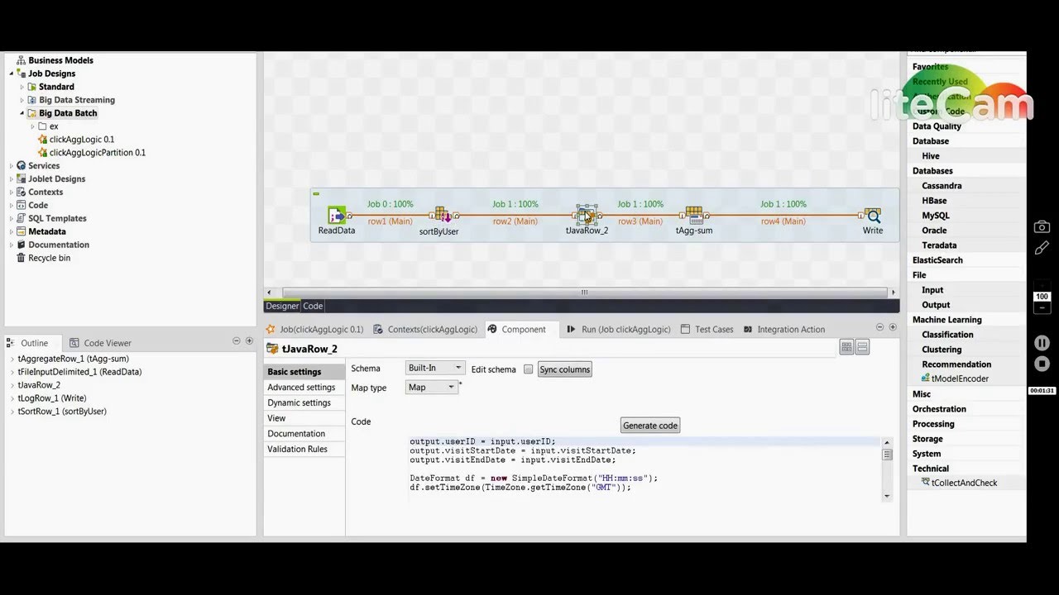Switch component layout to second view icon
The image size is (1059, 595).
pos(862,348)
